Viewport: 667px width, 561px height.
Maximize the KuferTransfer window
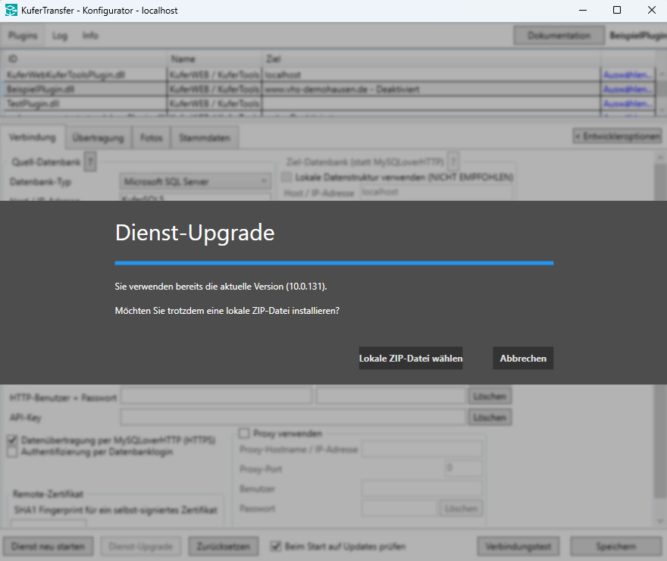pyautogui.click(x=617, y=10)
